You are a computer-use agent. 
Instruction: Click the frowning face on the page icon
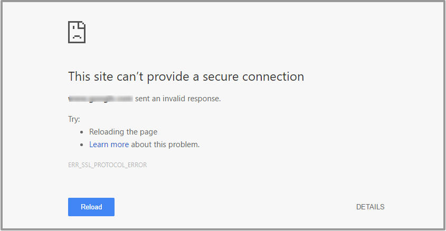point(77,35)
